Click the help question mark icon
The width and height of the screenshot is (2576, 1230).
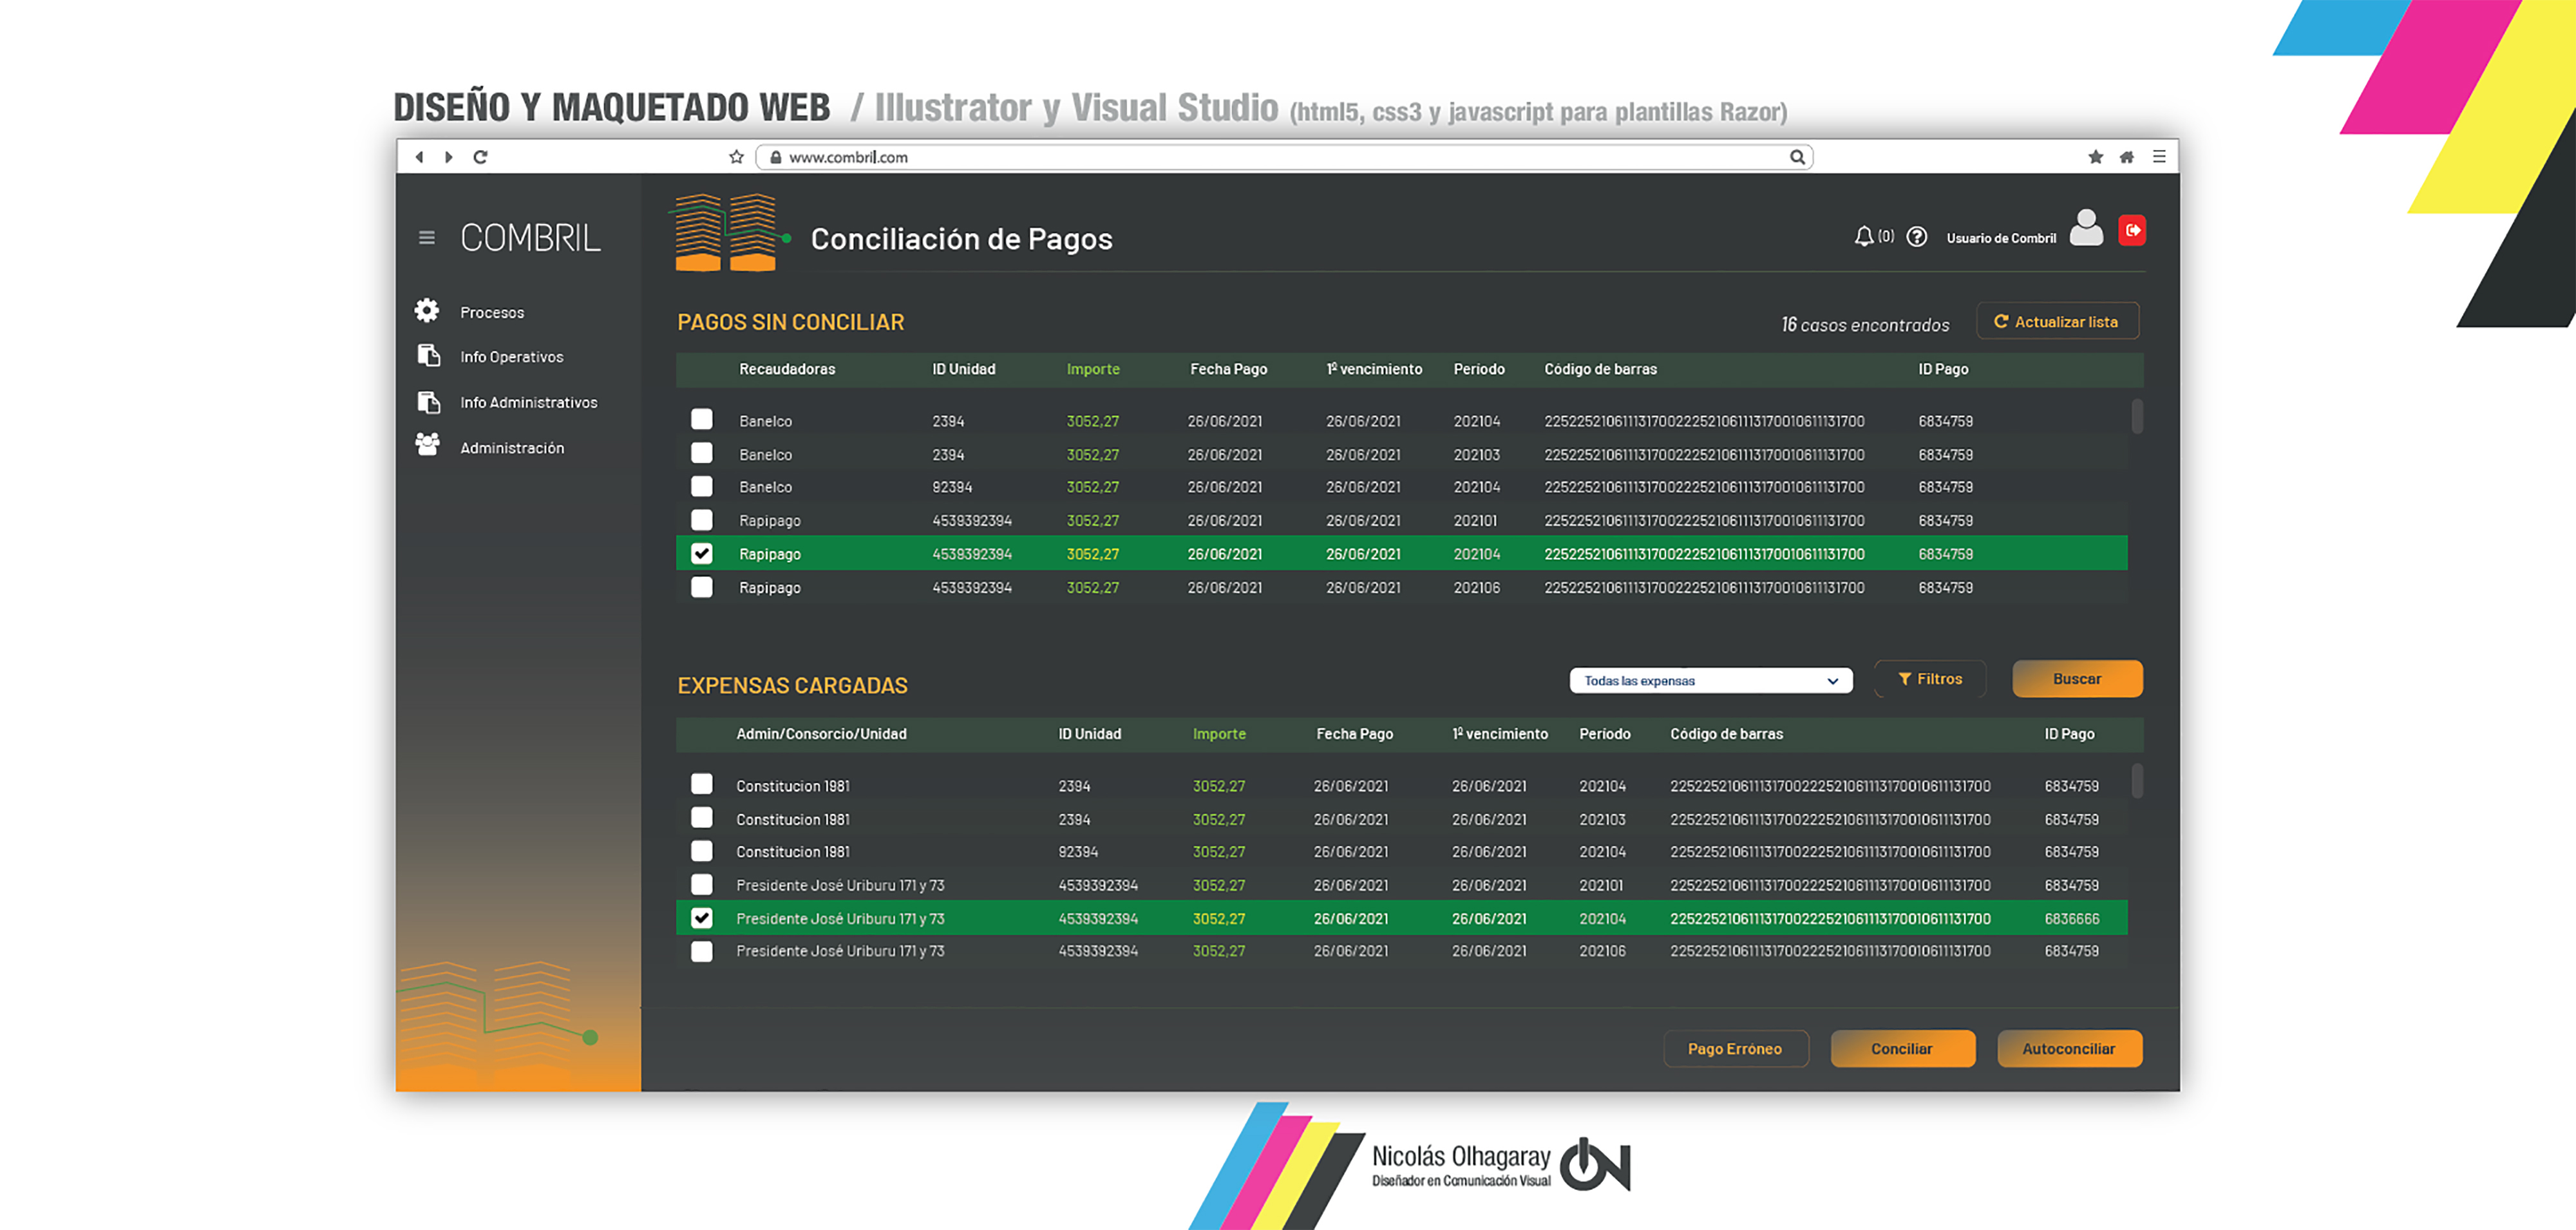pyautogui.click(x=1916, y=237)
